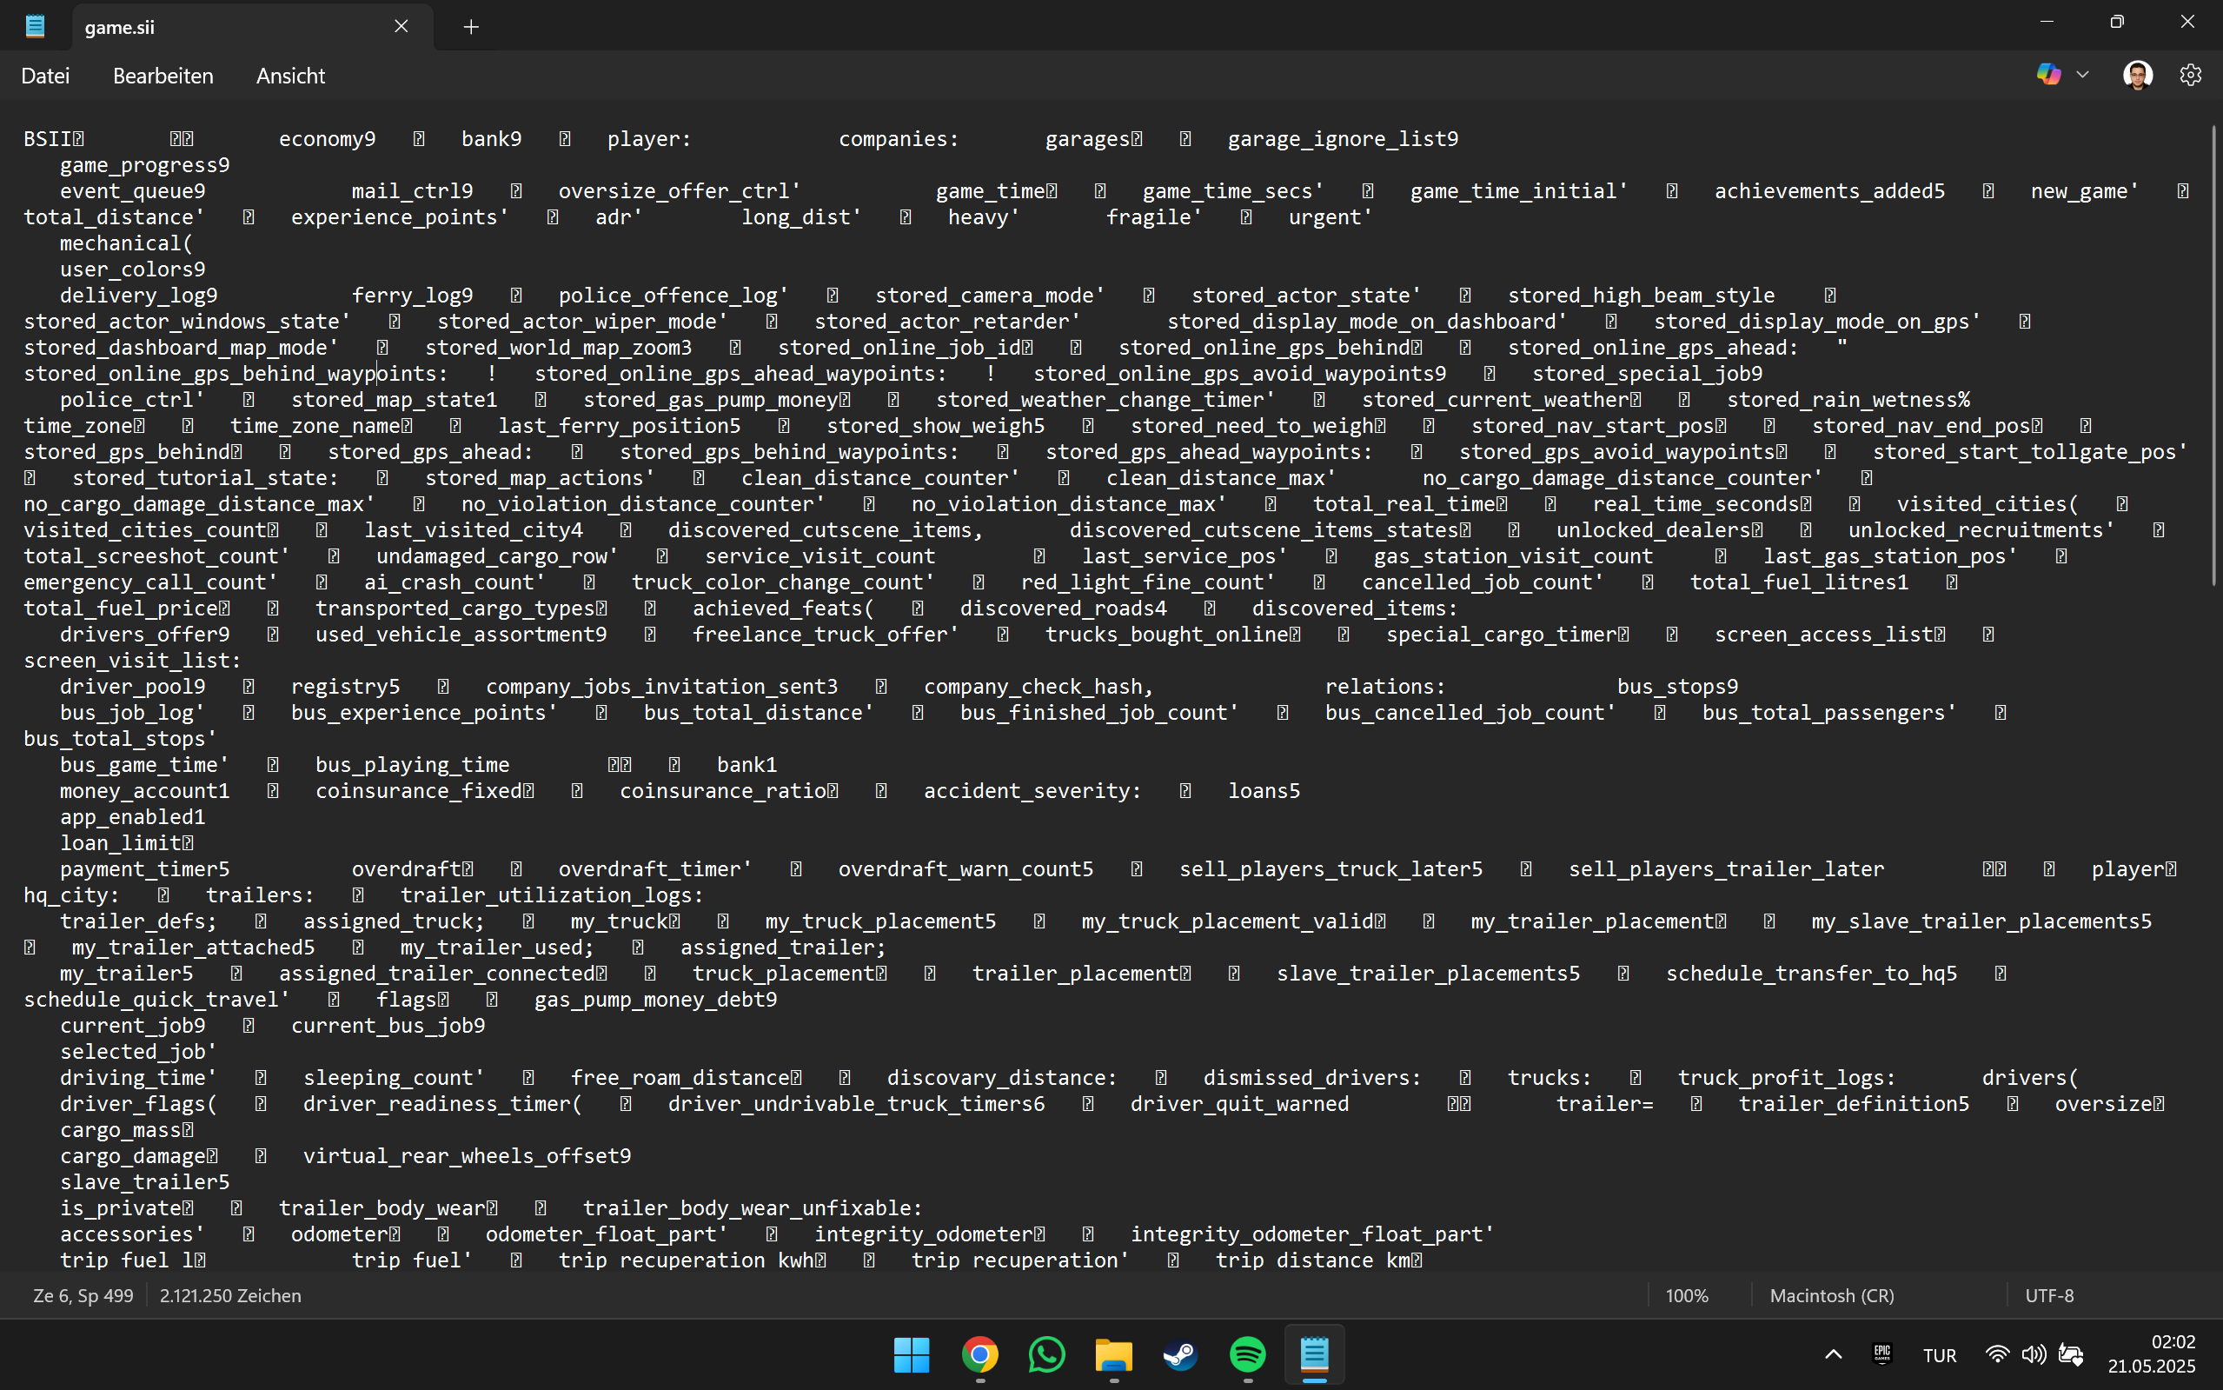Open Spotify from taskbar
The image size is (2223, 1390).
[1247, 1354]
